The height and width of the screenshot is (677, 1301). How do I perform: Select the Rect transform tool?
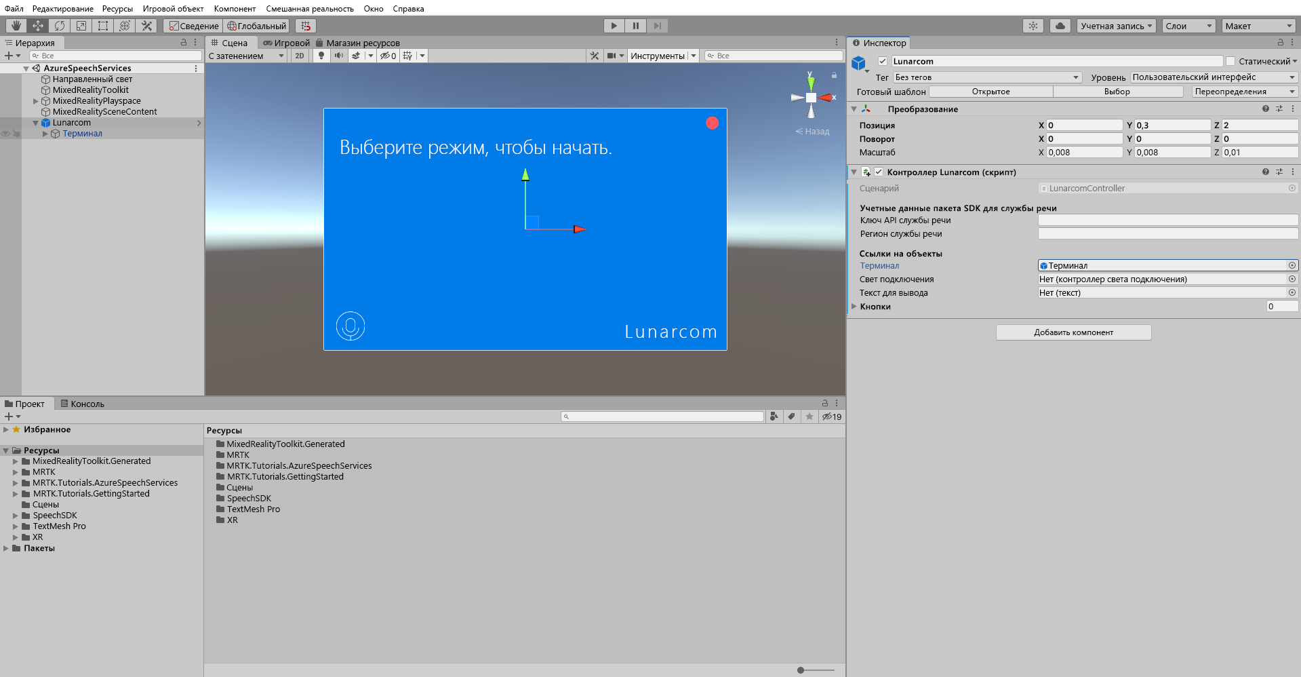tap(102, 25)
